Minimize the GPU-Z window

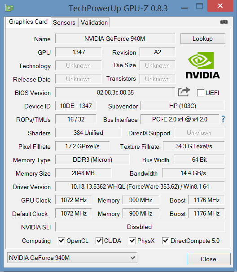pos(184,8)
